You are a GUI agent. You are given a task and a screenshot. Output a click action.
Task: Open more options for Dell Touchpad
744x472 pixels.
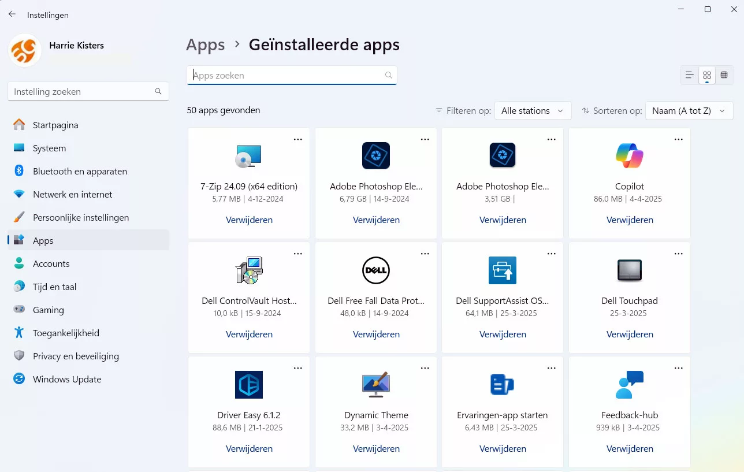click(679, 254)
